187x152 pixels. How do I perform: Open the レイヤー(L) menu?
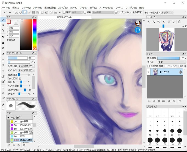pos(26,8)
